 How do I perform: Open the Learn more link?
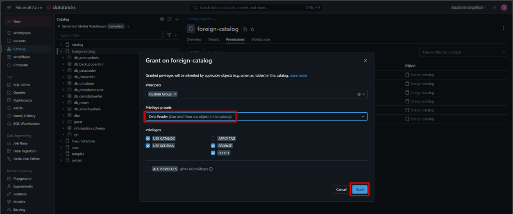(298, 75)
